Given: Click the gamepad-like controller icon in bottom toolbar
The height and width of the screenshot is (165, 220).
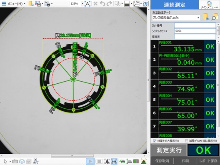Looking at the screenshot, I should tap(15, 161).
